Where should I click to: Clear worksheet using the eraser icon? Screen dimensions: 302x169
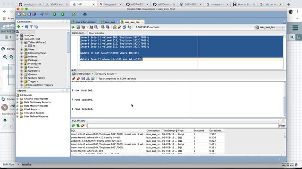pos(119,27)
